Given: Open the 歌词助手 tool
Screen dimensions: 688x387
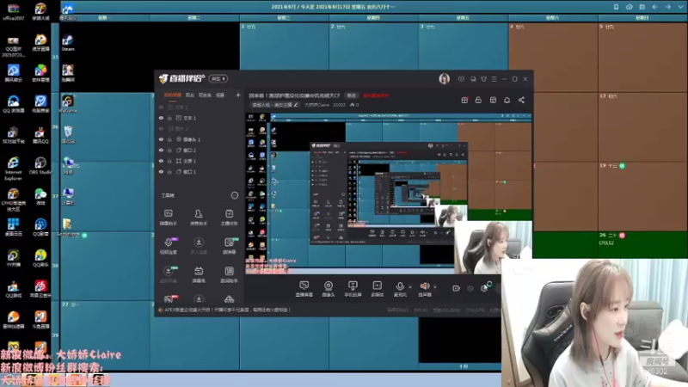Looking at the screenshot, I should [x=229, y=274].
